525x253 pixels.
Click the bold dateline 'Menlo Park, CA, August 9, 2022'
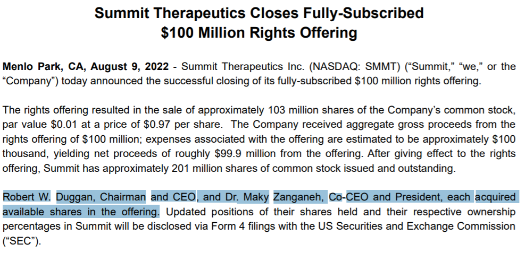(x=86, y=67)
